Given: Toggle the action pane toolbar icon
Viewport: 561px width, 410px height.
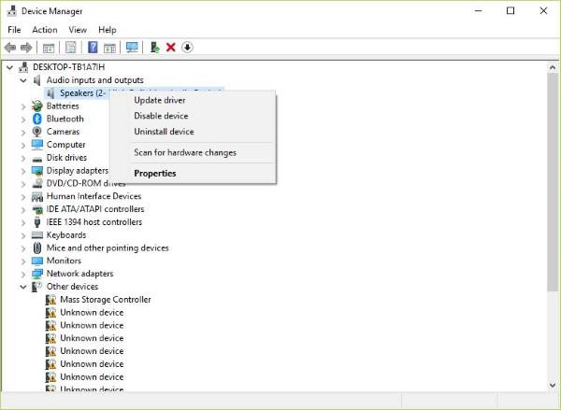Looking at the screenshot, I should coord(109,48).
